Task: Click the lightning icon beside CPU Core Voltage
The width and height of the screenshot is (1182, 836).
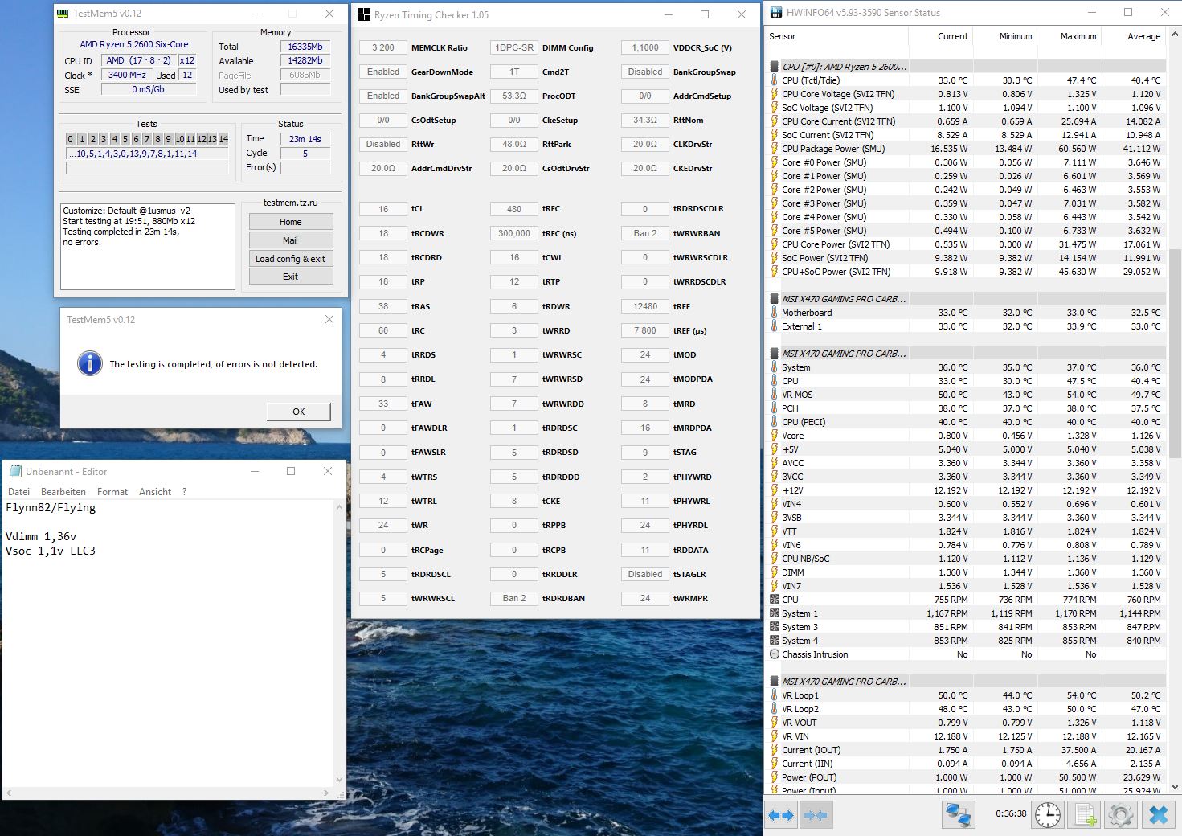Action: (x=775, y=94)
